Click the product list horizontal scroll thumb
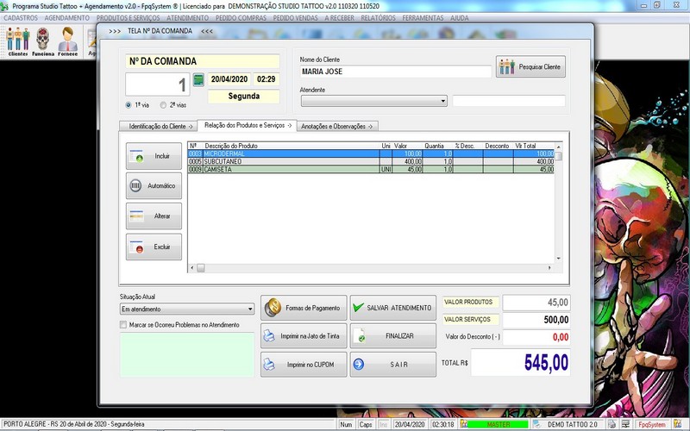The height and width of the screenshot is (431, 690). [200, 268]
